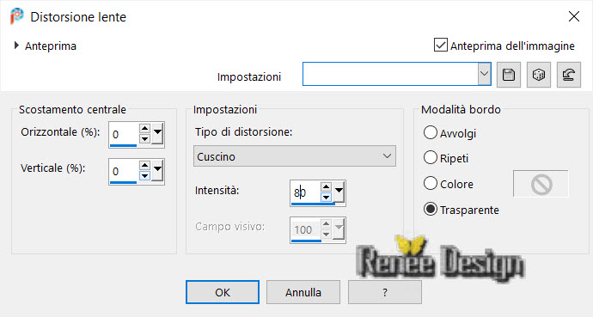593x317 pixels.
Task: Click the Annulla button
Action: (303, 292)
